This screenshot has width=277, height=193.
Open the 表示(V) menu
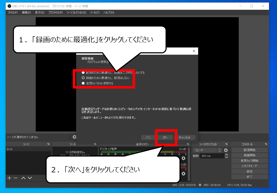[40, 13]
